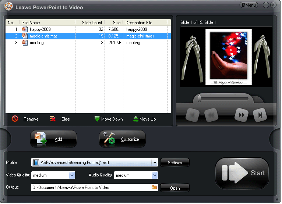Click the Leawo film reel logo icon
The height and width of the screenshot is (204, 282).
click(x=8, y=7)
